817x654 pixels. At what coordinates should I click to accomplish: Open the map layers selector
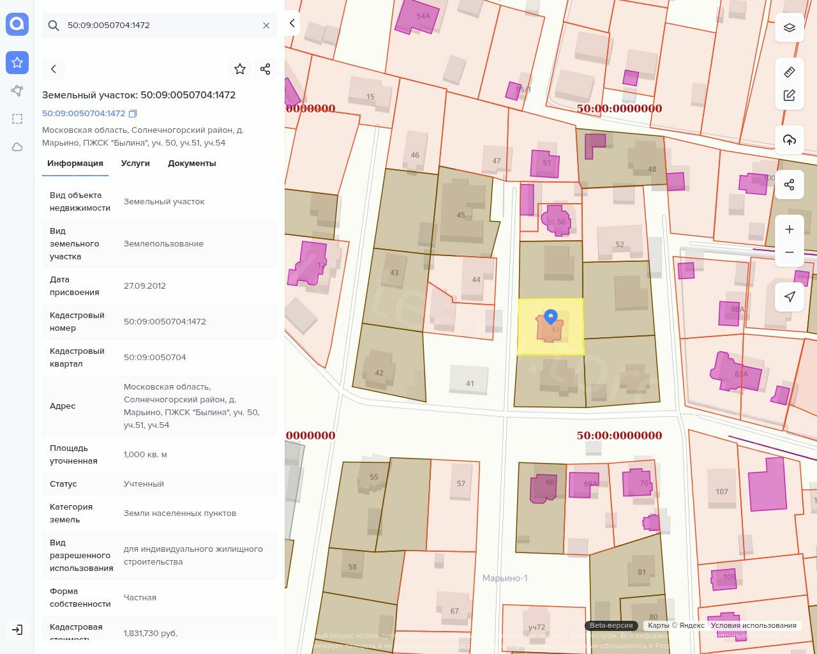(790, 27)
